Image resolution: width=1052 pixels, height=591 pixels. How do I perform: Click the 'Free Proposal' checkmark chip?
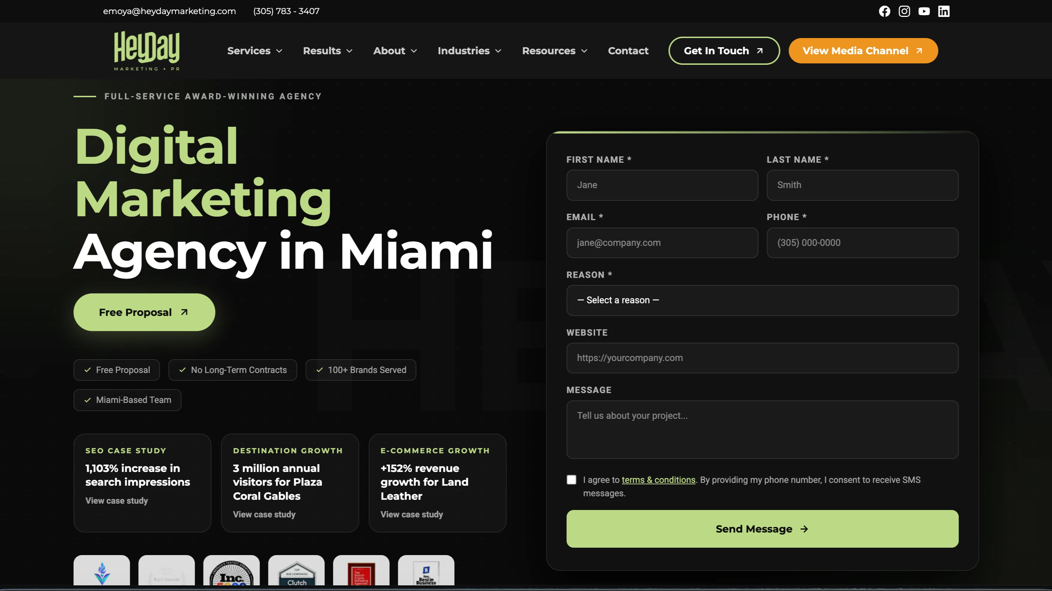tap(117, 370)
